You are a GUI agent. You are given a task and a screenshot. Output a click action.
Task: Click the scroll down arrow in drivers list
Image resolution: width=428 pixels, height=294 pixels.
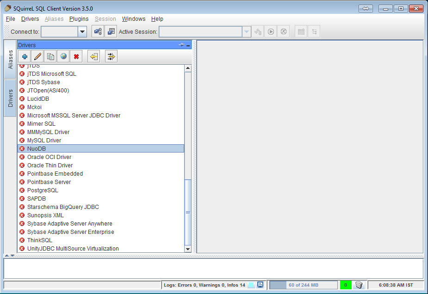pos(188,249)
